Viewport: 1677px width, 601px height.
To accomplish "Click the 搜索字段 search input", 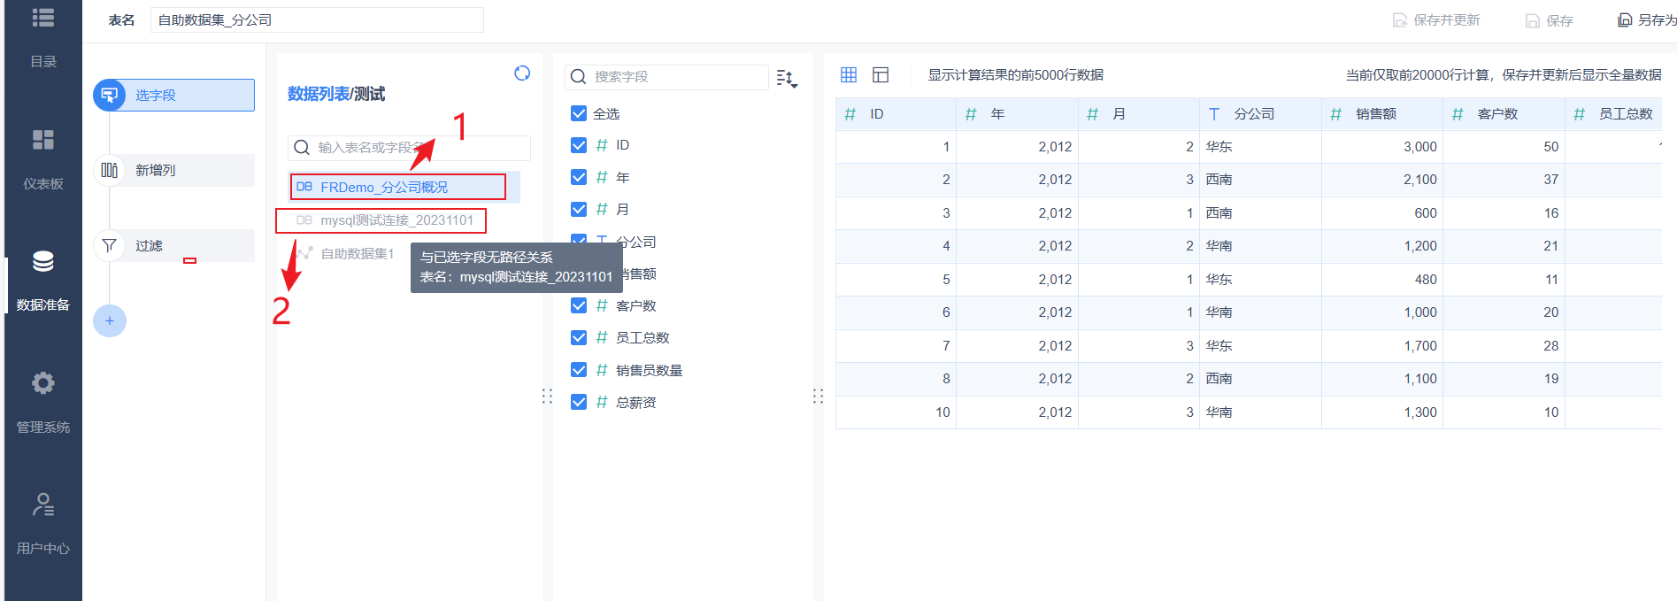I will [x=677, y=77].
